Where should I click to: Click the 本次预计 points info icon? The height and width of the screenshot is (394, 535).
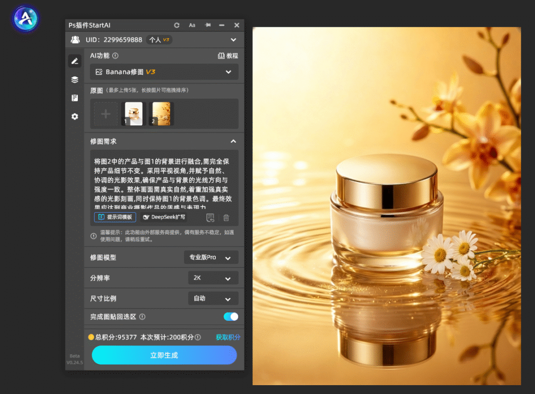pyautogui.click(x=197, y=338)
